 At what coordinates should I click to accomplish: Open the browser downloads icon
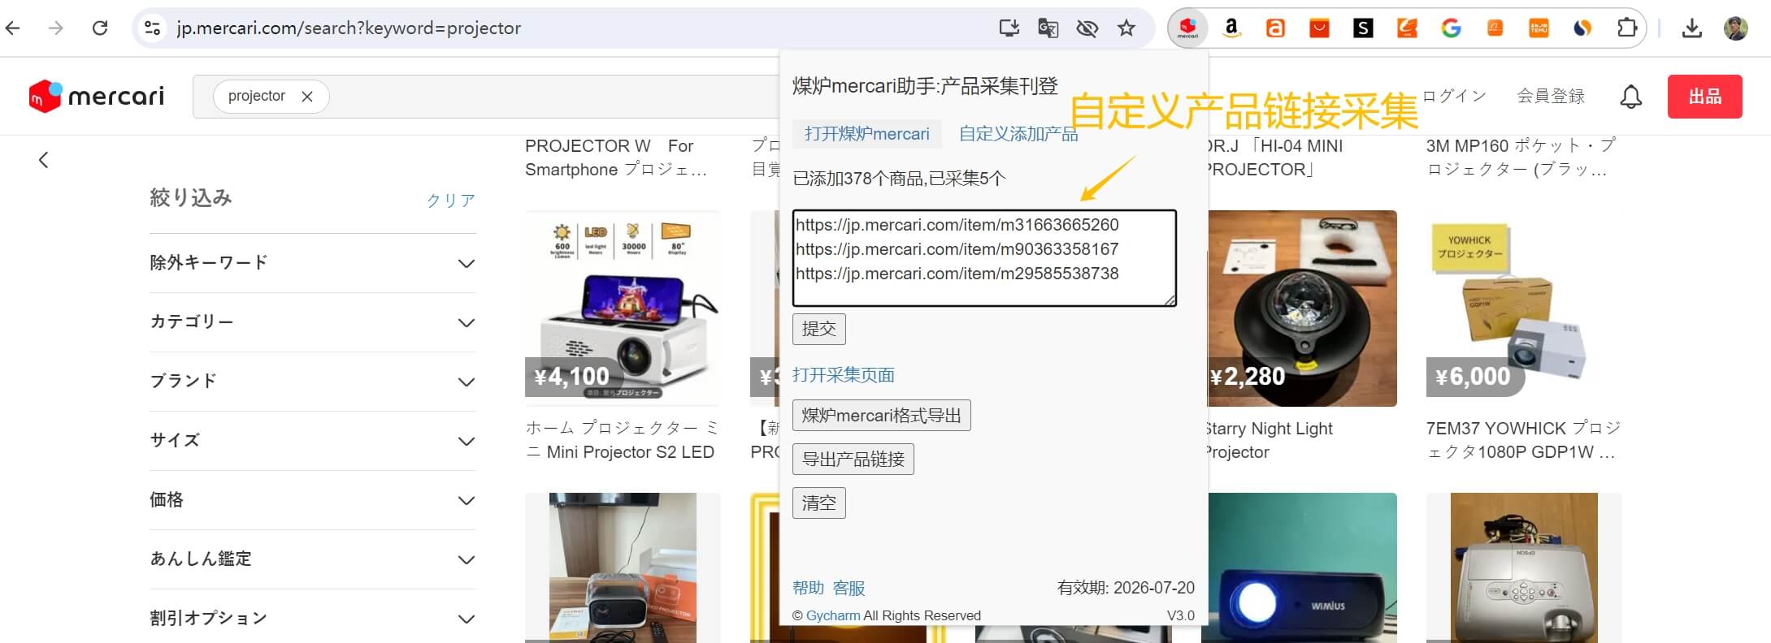1691,28
